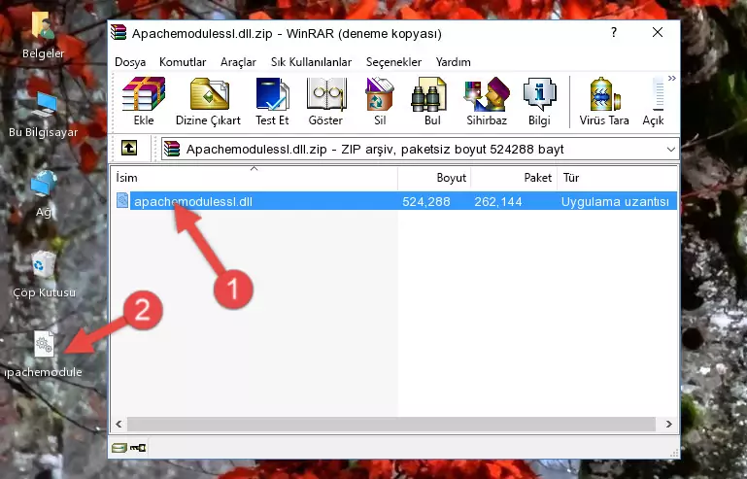747x479 pixels.
Task: Click the archive path address field
Action: 420,150
